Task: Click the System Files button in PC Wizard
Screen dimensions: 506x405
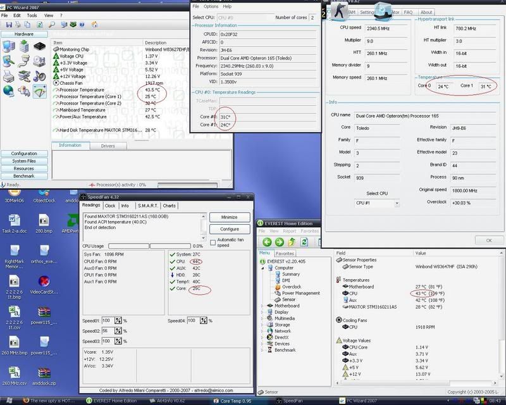Action: (24, 161)
